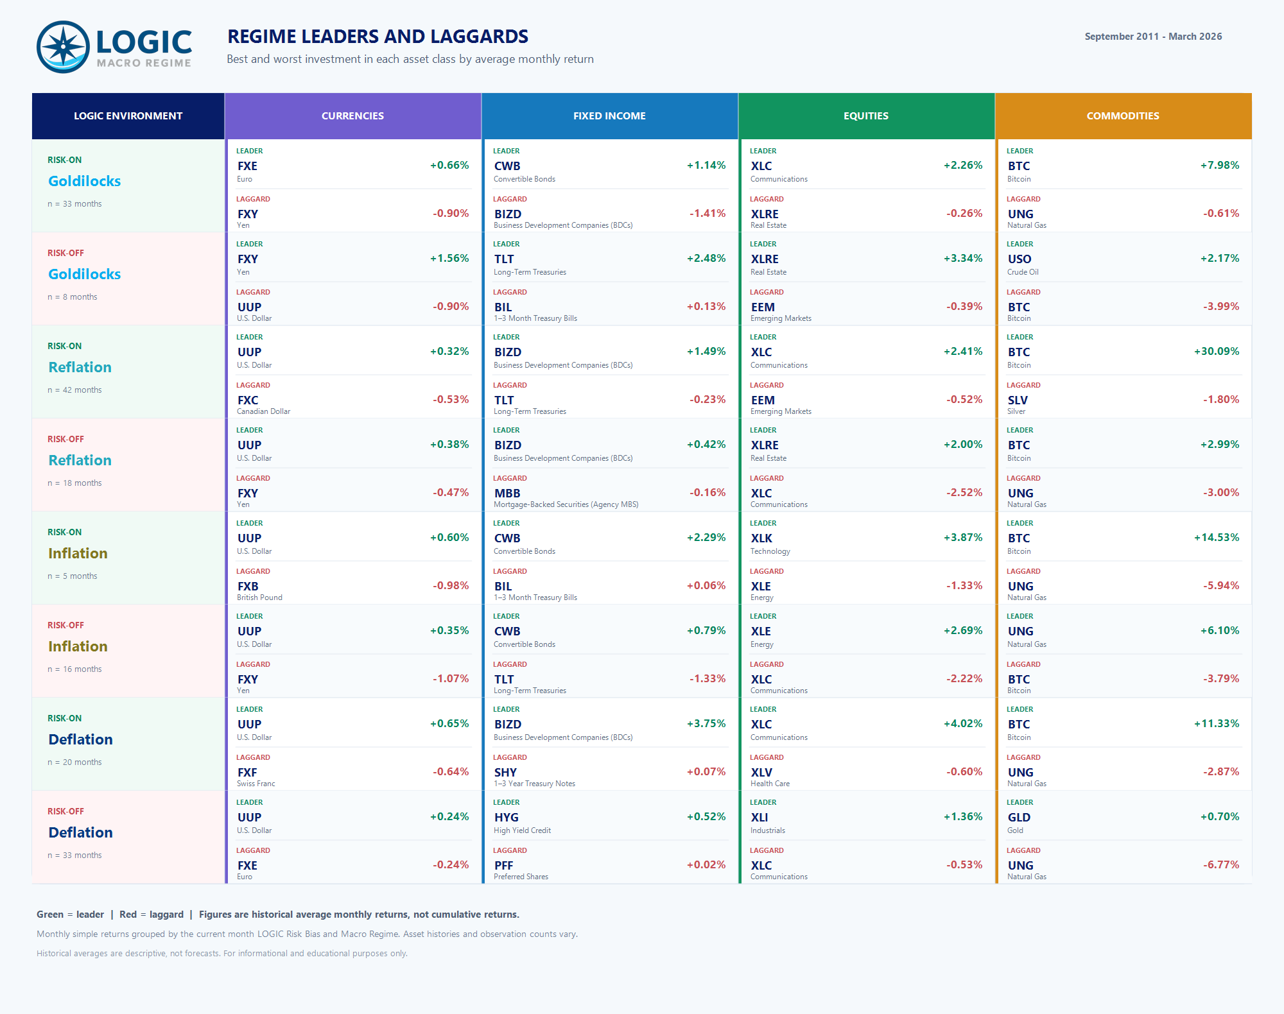Select the EQUITIES column header
This screenshot has width=1284, height=1014.
coord(866,116)
